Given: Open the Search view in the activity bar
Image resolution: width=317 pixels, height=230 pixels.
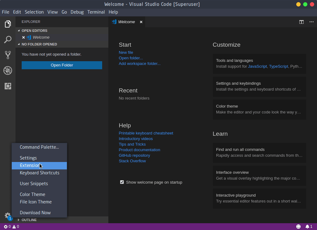Looking at the screenshot, I should 8,40.
